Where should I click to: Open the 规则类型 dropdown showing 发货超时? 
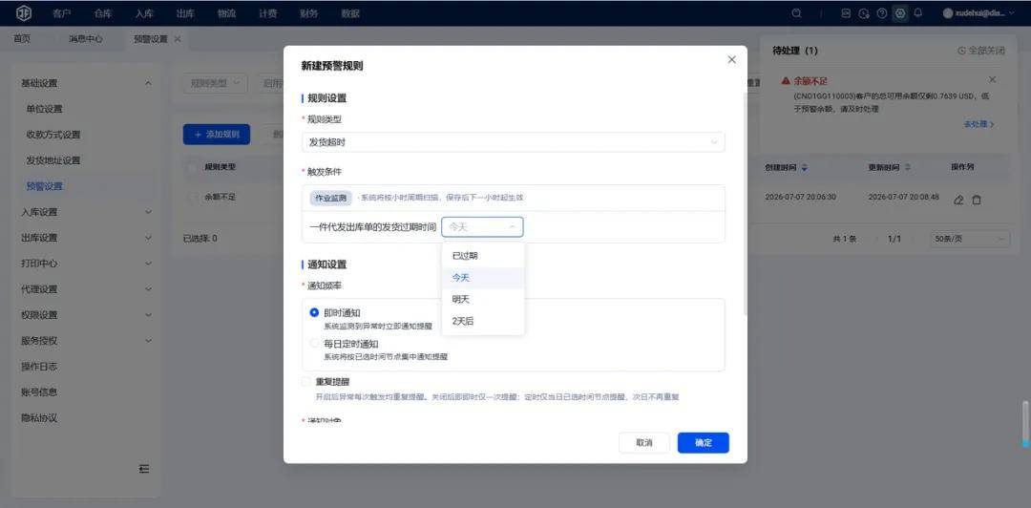tap(513, 142)
